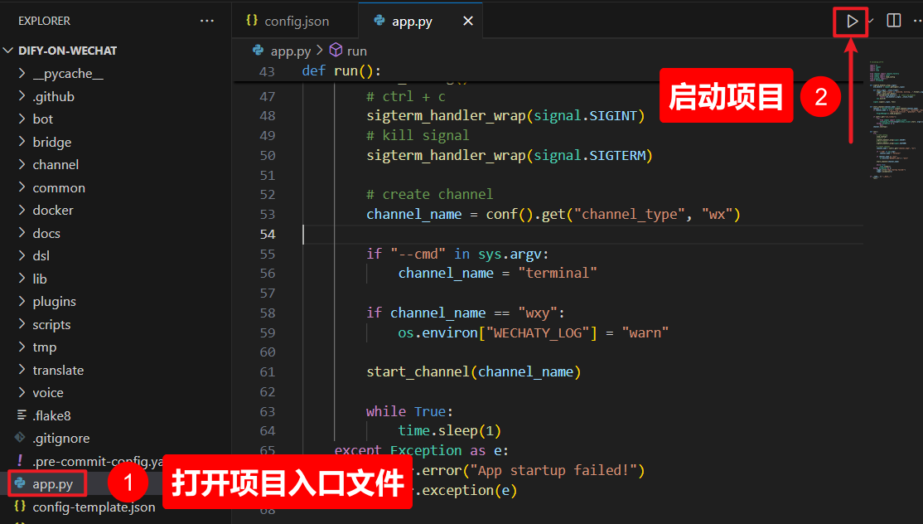The width and height of the screenshot is (923, 524).
Task: Click the python icon beside app.py in tree
Action: pos(19,483)
